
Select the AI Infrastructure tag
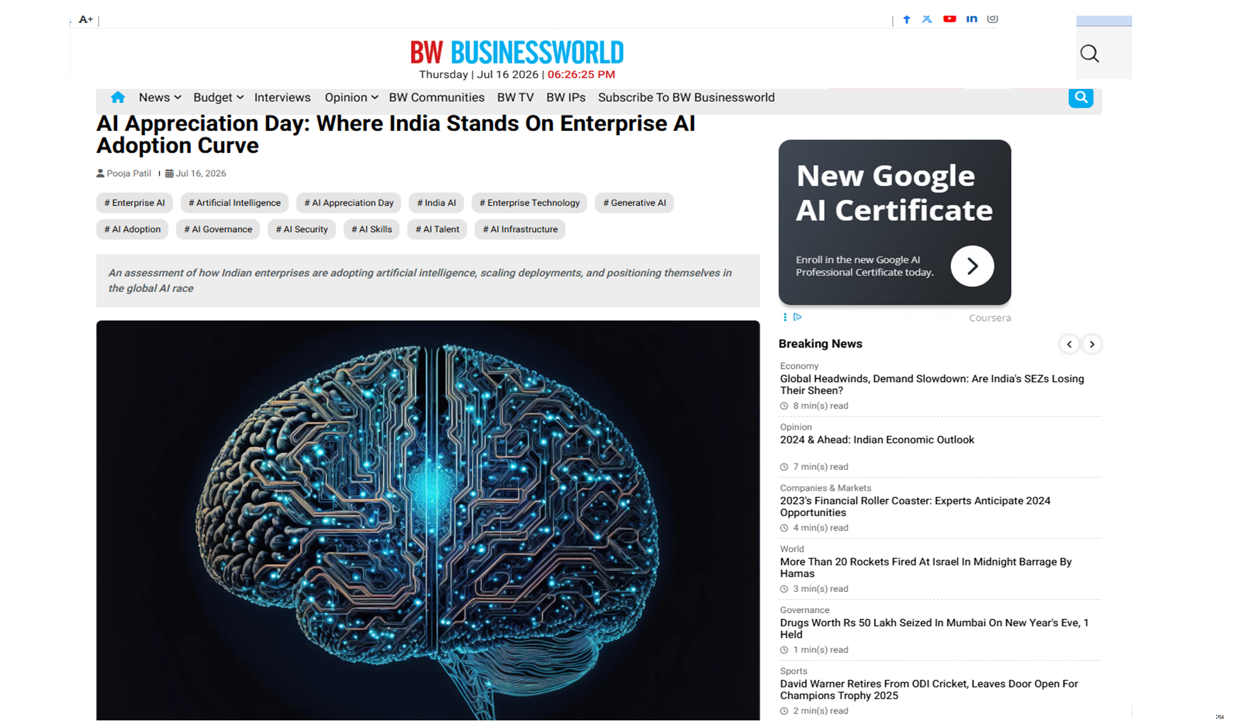click(520, 229)
